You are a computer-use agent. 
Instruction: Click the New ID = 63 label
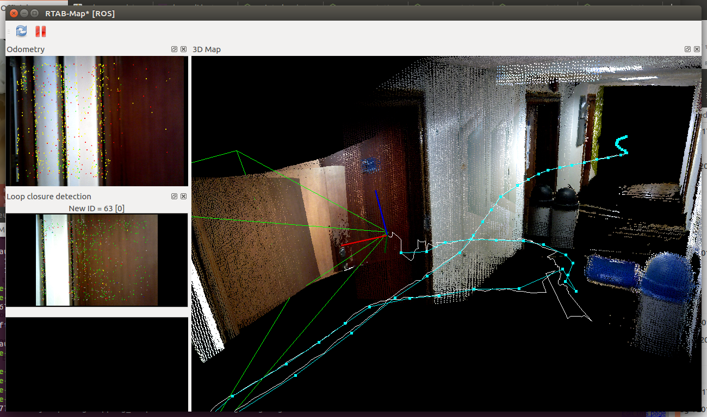tap(97, 208)
